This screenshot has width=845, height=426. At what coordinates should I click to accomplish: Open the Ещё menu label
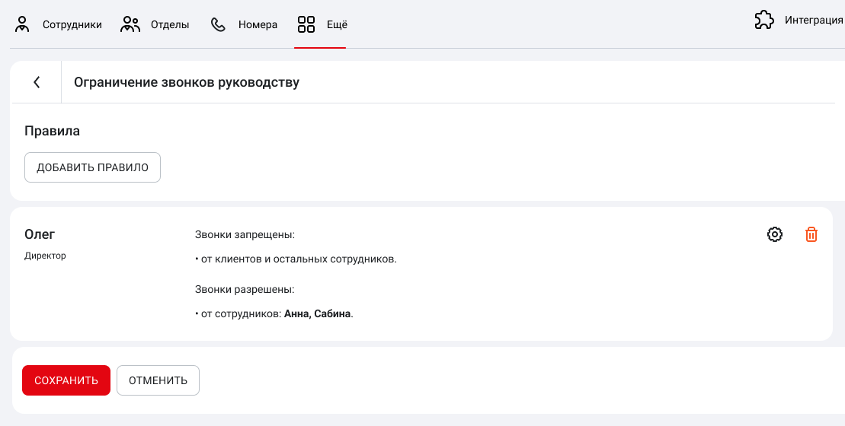[x=337, y=24]
